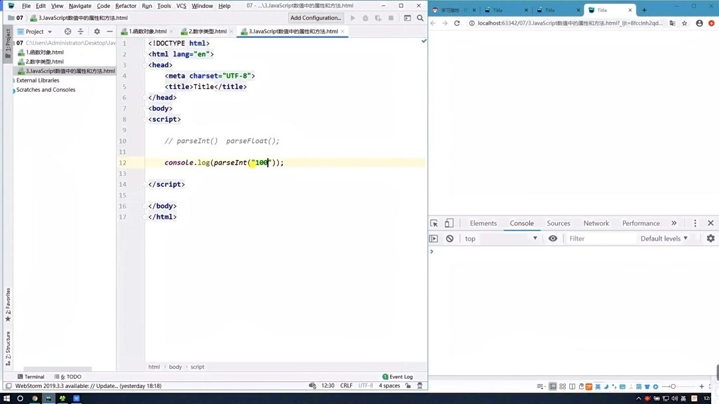Open Project panel settings gear in WebStorm
Image resolution: width=719 pixels, height=404 pixels.
point(96,31)
